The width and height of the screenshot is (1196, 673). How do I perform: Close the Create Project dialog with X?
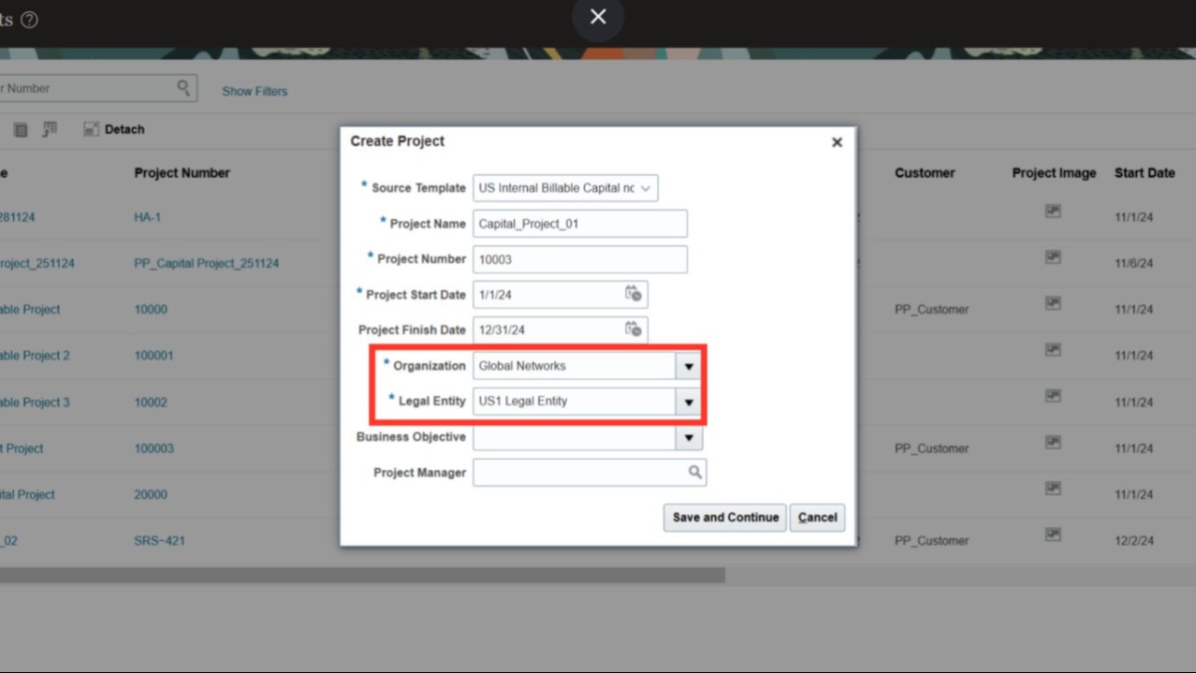837,142
